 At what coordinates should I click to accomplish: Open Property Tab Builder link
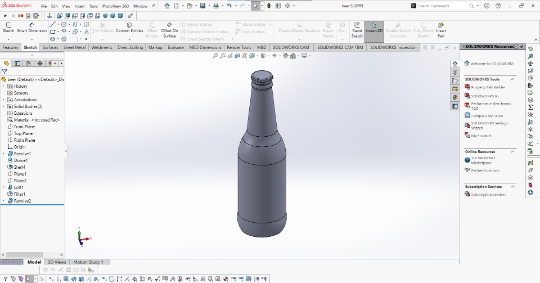(488, 87)
